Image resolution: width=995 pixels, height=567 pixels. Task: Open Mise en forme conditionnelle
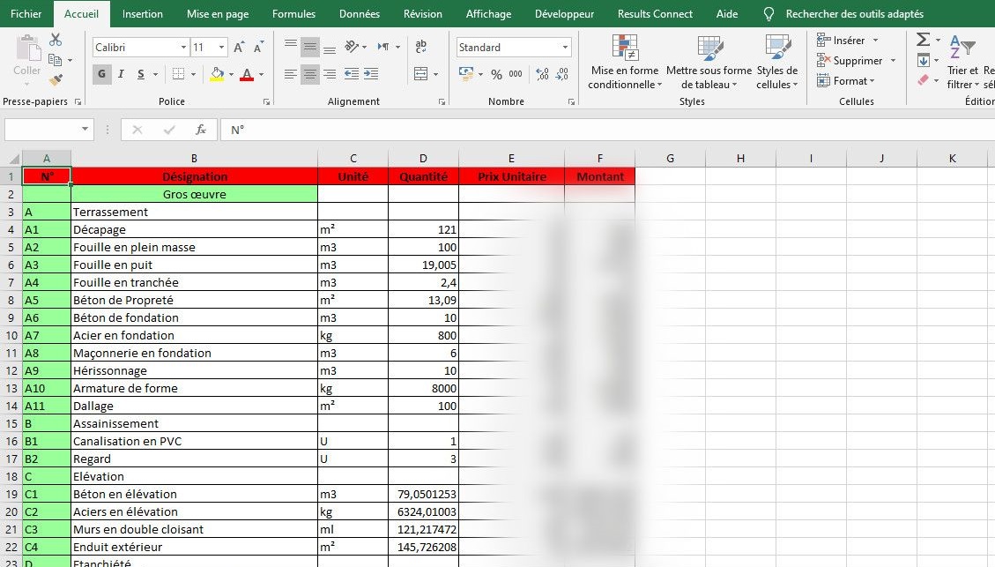pos(625,63)
